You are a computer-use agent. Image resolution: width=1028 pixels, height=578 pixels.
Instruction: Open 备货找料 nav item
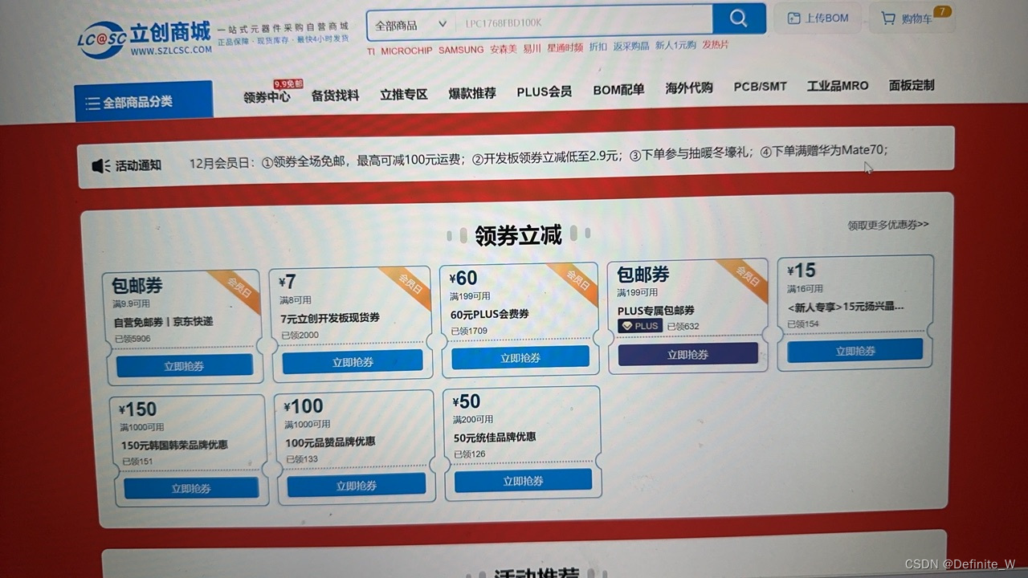click(335, 96)
